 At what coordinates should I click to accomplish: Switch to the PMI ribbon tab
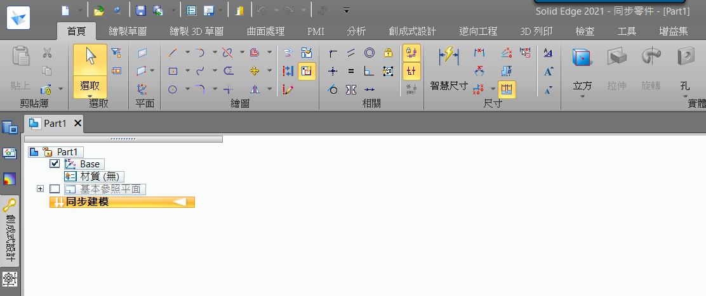point(316,32)
